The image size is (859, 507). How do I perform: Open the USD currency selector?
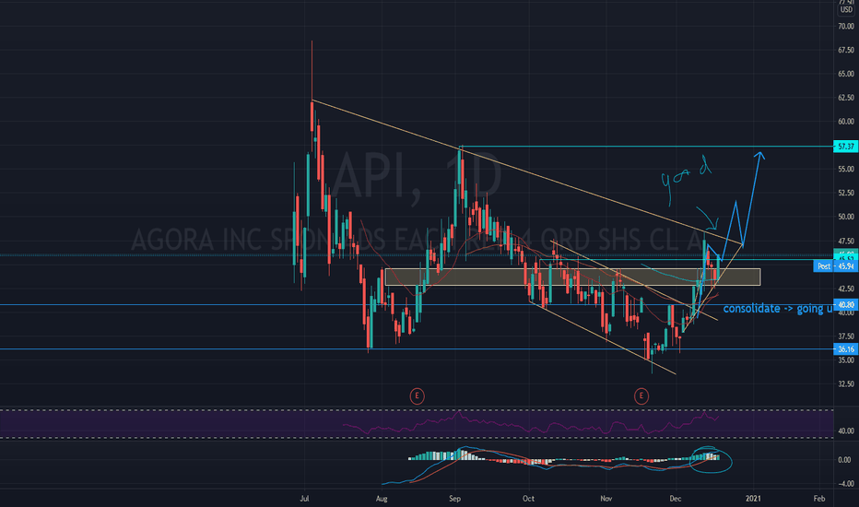(x=846, y=10)
